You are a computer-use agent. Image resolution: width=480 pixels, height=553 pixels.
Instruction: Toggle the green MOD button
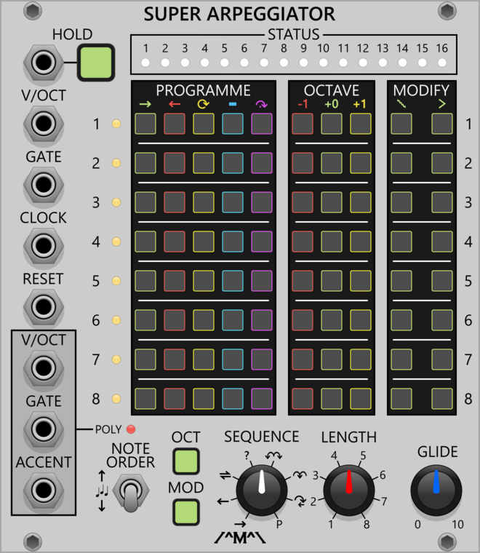coord(185,512)
